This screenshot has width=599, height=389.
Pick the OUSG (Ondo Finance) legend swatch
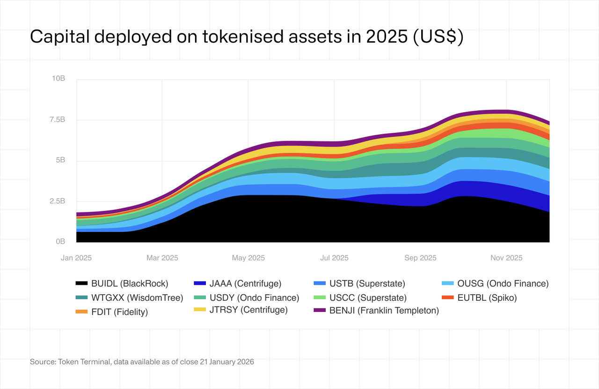(448, 283)
